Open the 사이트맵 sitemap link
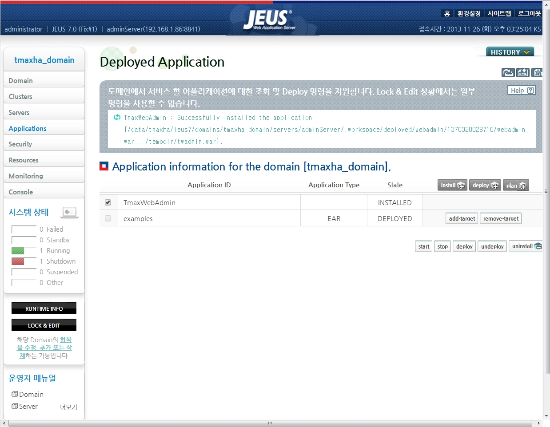Viewport: 550px width, 427px height. [499, 13]
